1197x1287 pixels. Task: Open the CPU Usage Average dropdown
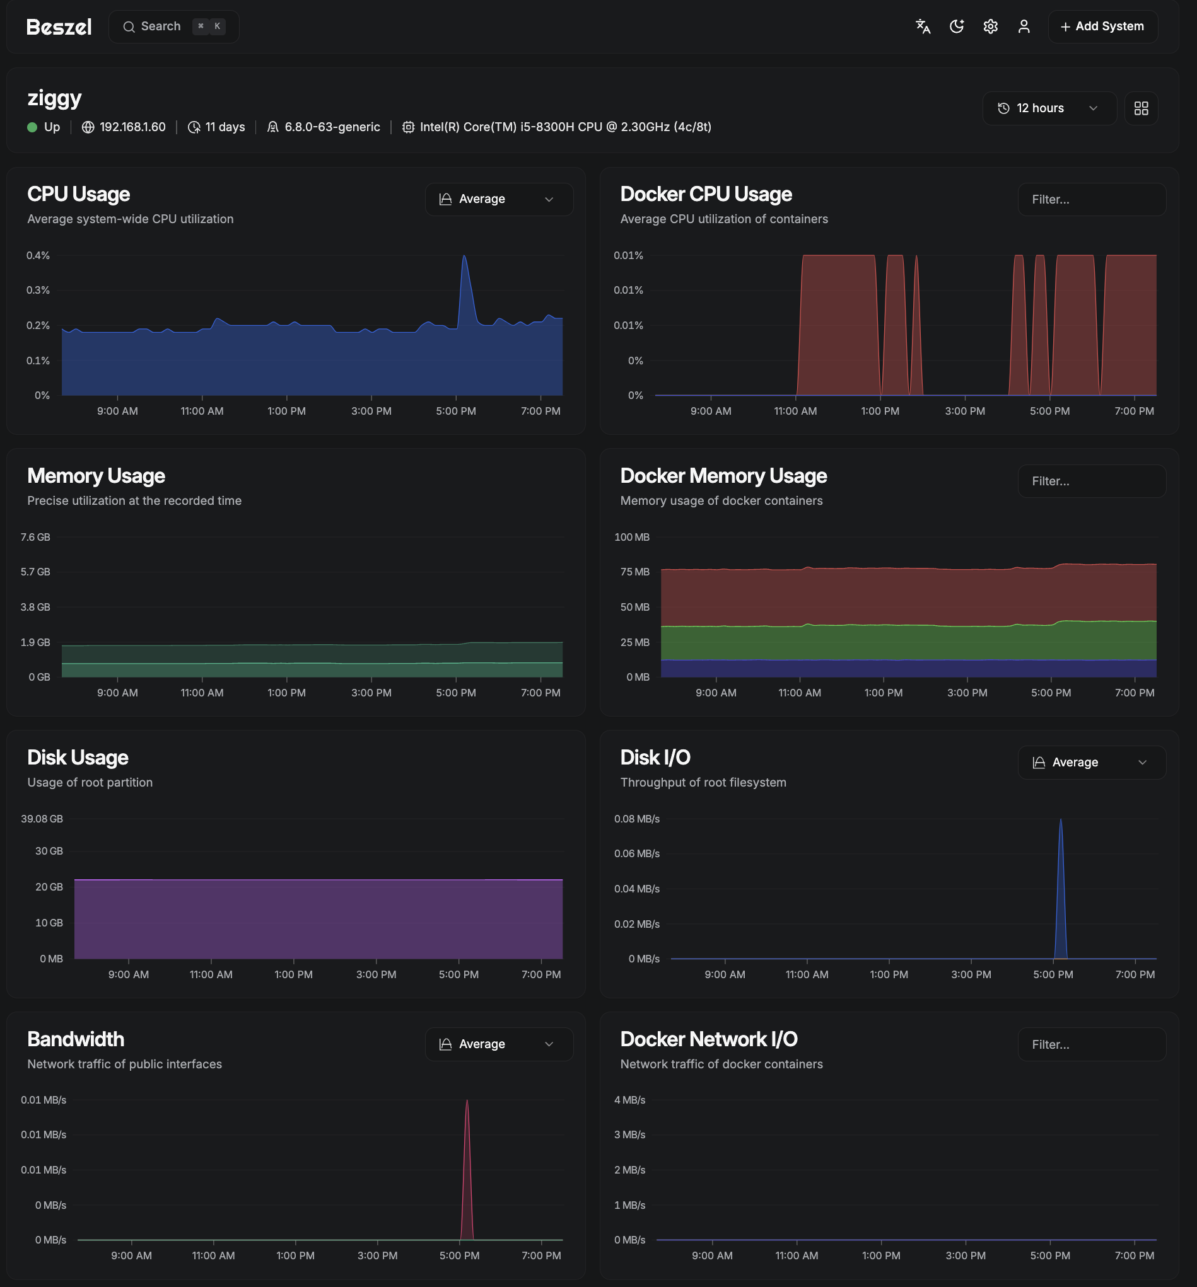point(498,199)
